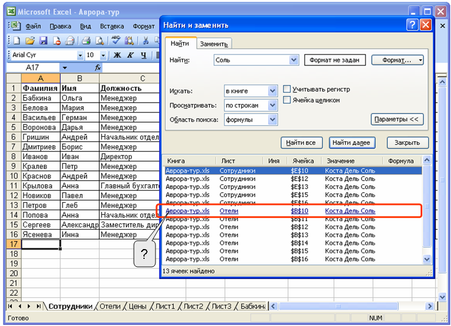The image size is (451, 326).
Task: Open the Arial Cyr font dropdown
Action: point(80,55)
